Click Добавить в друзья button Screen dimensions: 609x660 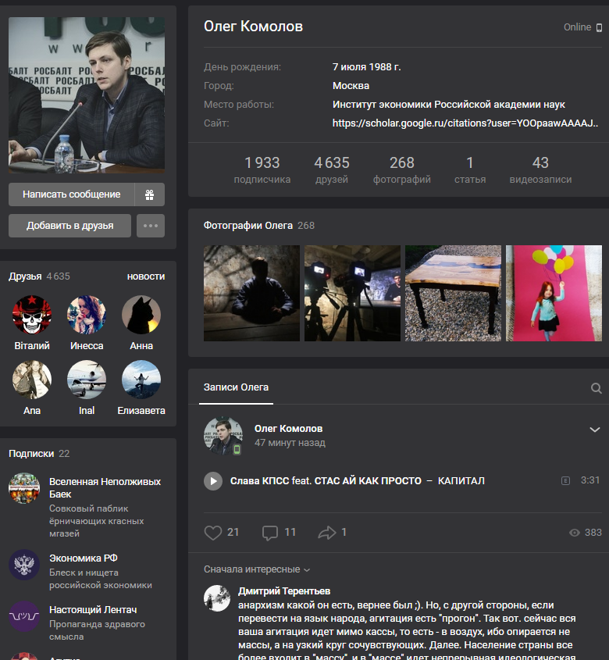69,226
